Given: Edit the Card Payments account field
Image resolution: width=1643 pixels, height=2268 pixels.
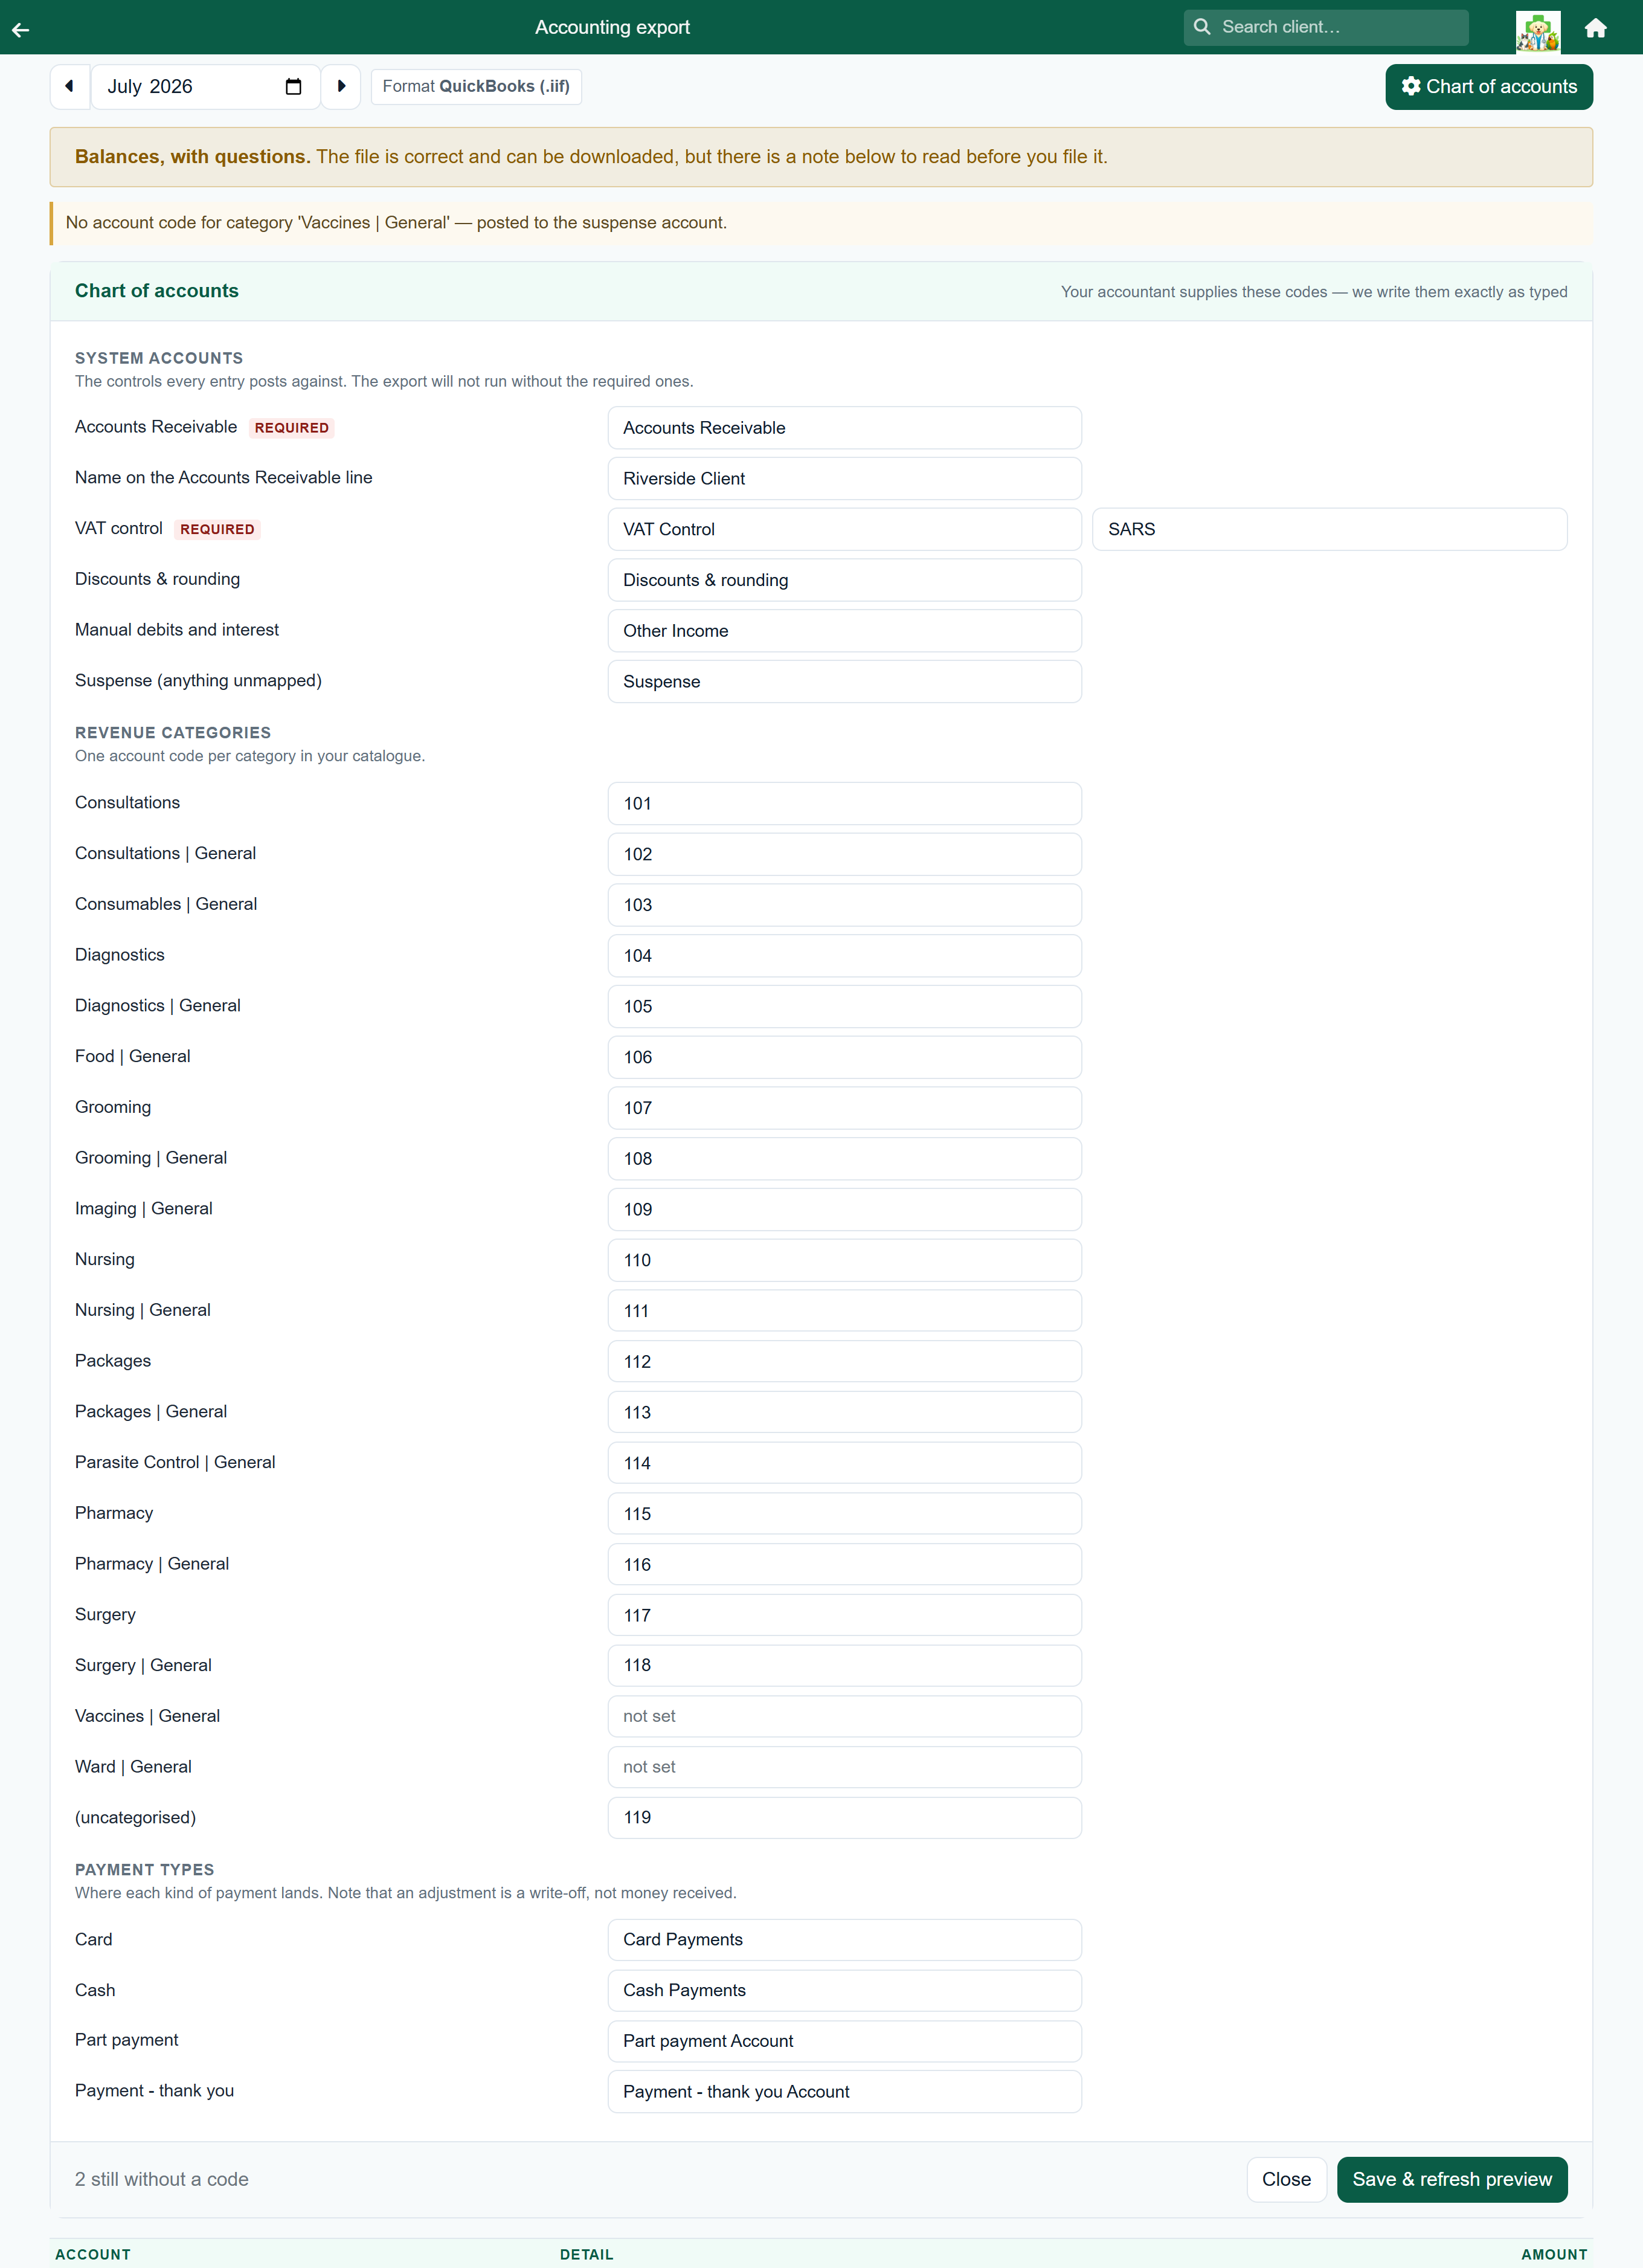Looking at the screenshot, I should (x=844, y=1939).
